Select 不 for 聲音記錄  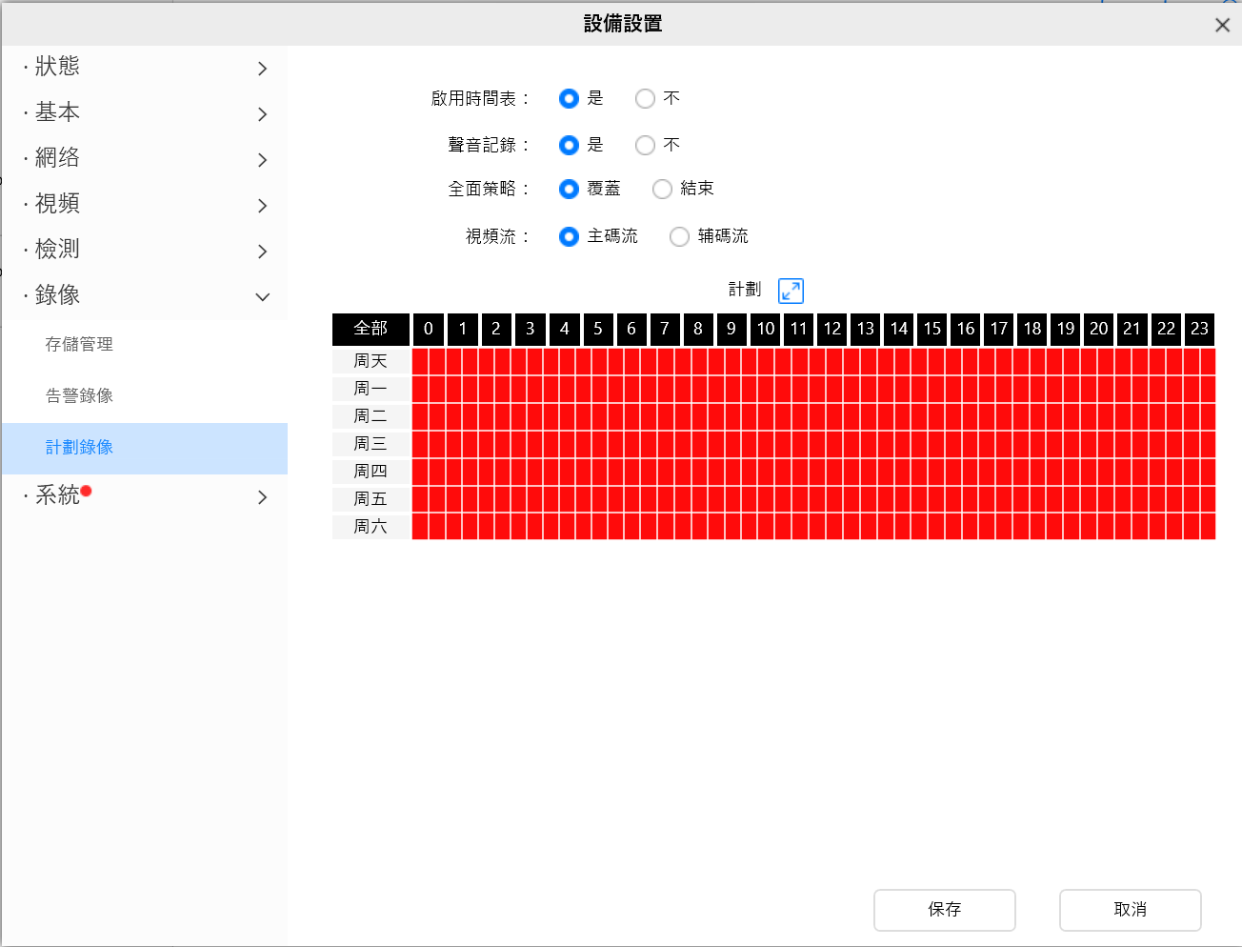(645, 145)
